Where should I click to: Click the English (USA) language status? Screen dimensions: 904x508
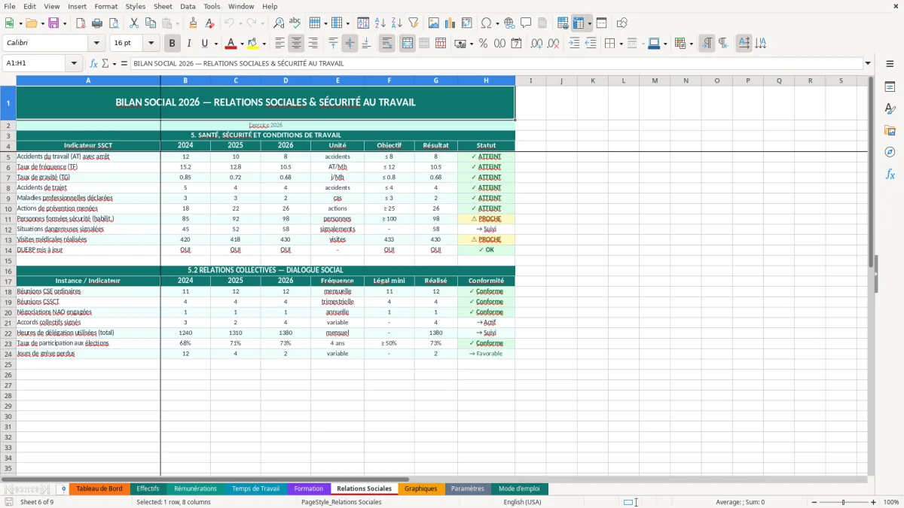pyautogui.click(x=522, y=502)
